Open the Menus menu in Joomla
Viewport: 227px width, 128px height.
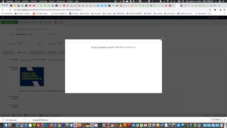30,17
